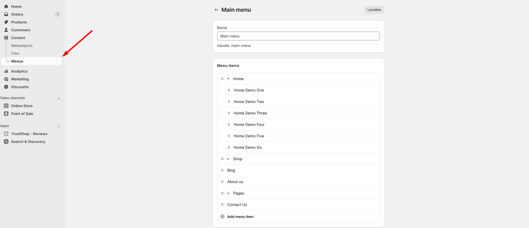
Task: Click the menu Name input field
Action: [298, 36]
